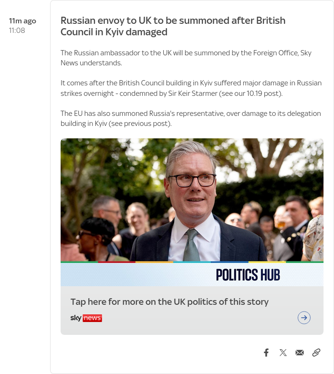Click first paragraph about Foreign Office summons
The height and width of the screenshot is (374, 334).
pos(186,58)
